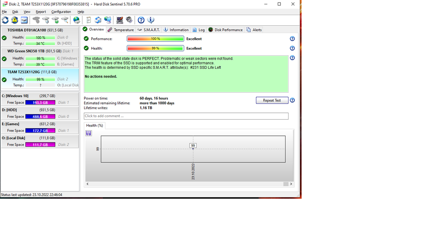Viewport: 445px width, 245px height.
Task: Open the Report menu
Action: (40, 12)
